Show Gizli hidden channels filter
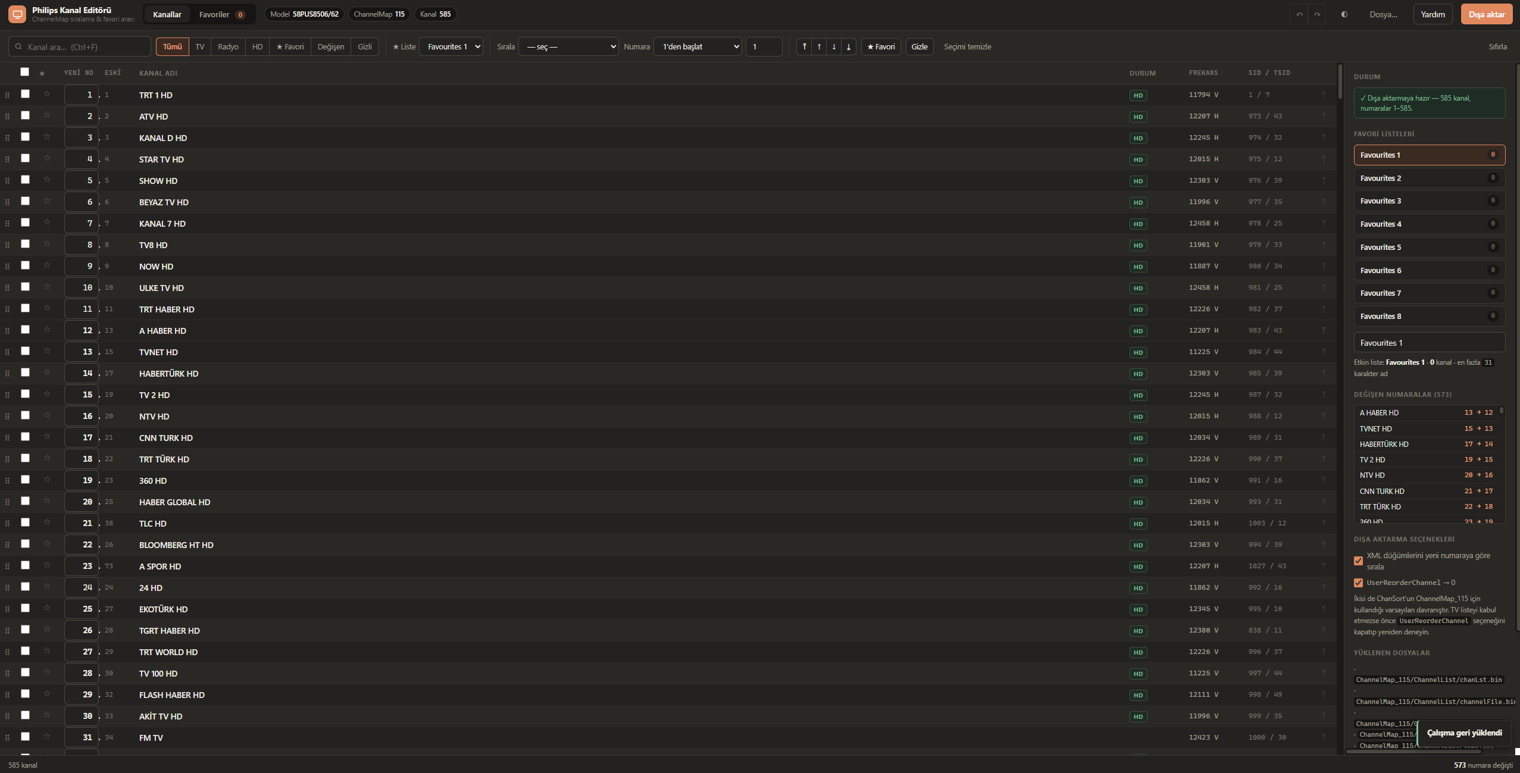The height and width of the screenshot is (773, 1520). click(x=365, y=46)
